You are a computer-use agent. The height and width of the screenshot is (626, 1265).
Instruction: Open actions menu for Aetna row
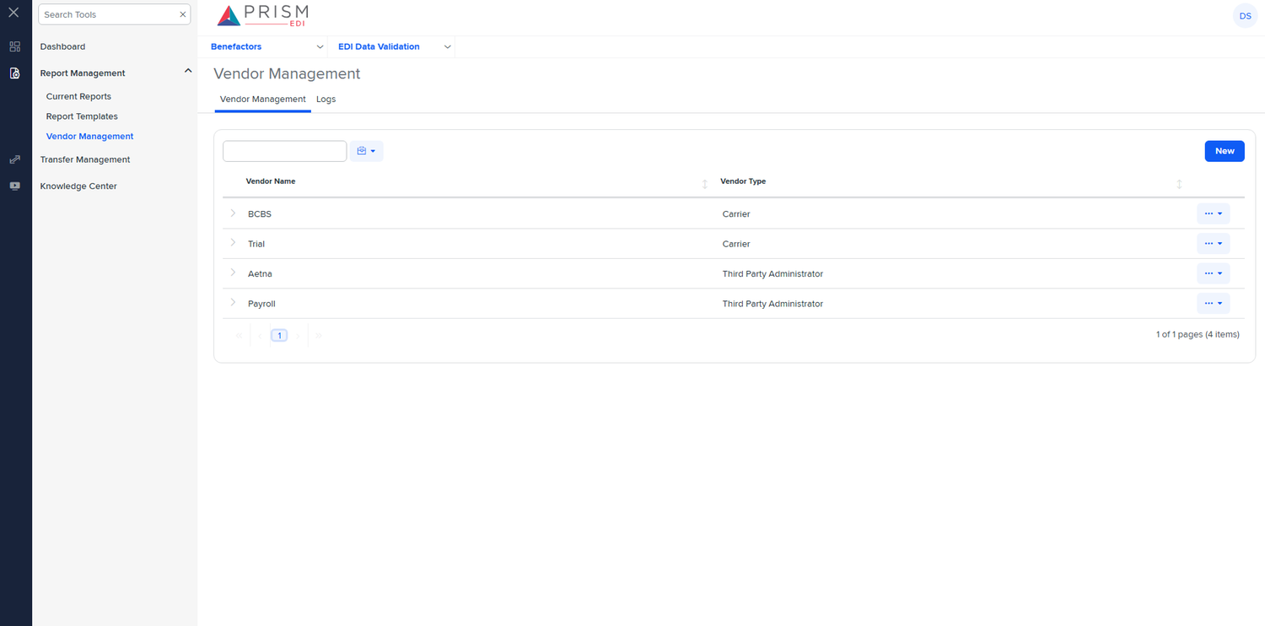click(x=1213, y=273)
